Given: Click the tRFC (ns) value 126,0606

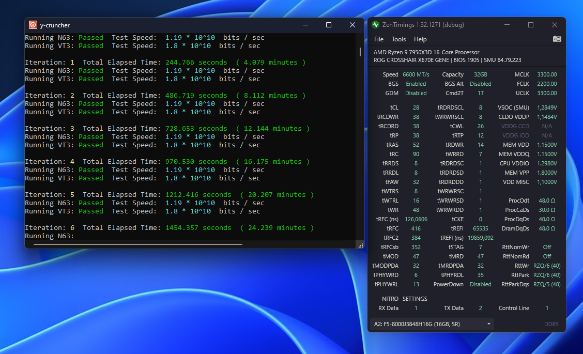Looking at the screenshot, I should [x=416, y=219].
